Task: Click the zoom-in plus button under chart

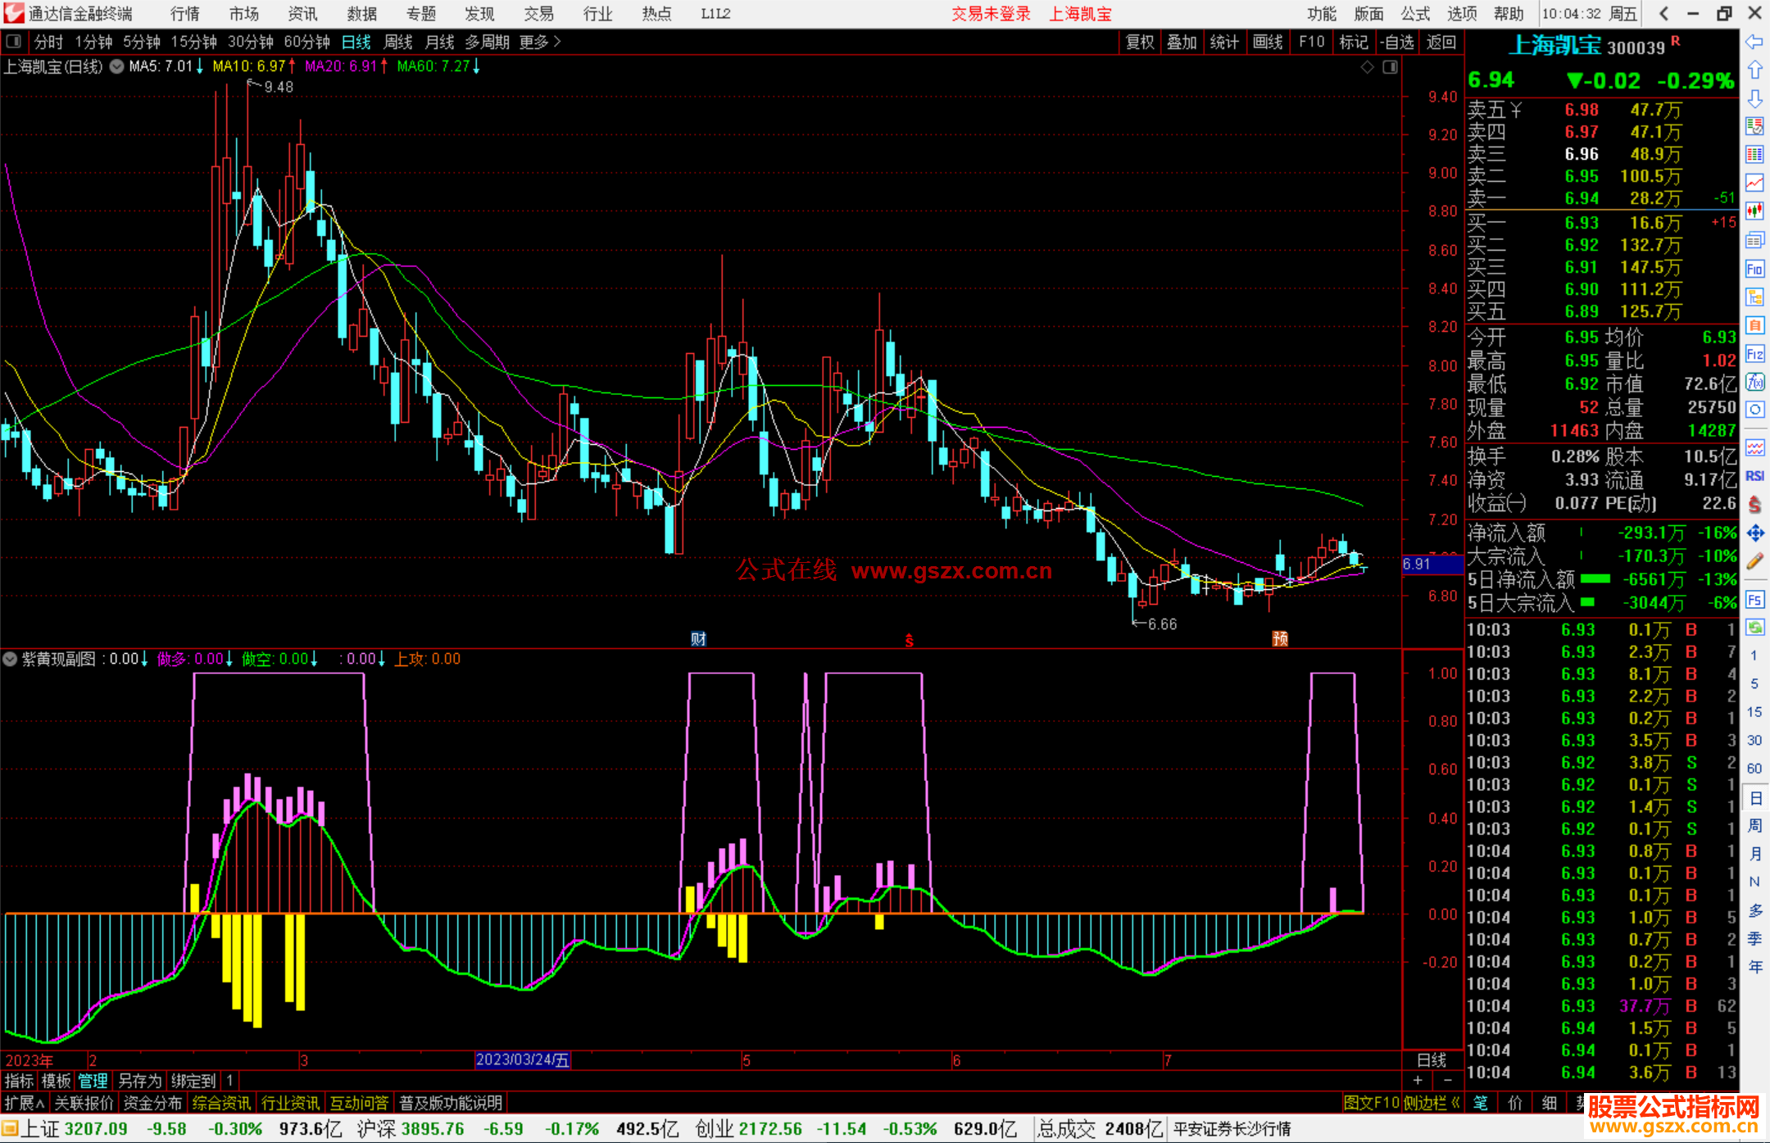Action: tap(1418, 1080)
